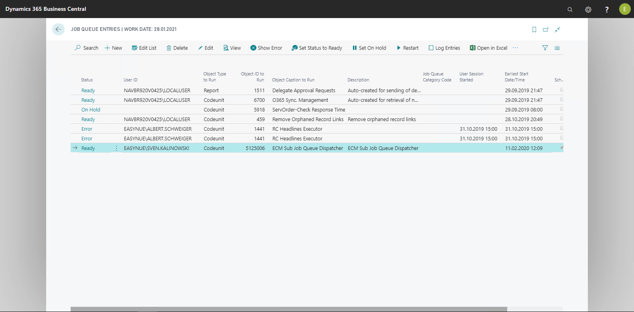Screen dimensions: 634x312
Task: Click the first Error status link
Action: point(87,129)
